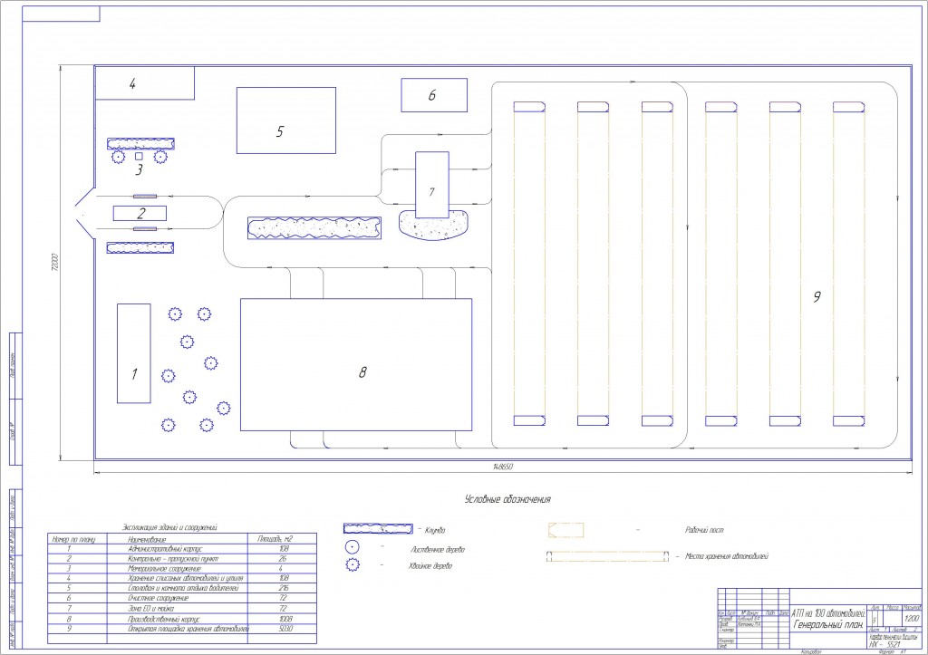Click area value 26 in table
The height and width of the screenshot is (655, 928).
[283, 559]
